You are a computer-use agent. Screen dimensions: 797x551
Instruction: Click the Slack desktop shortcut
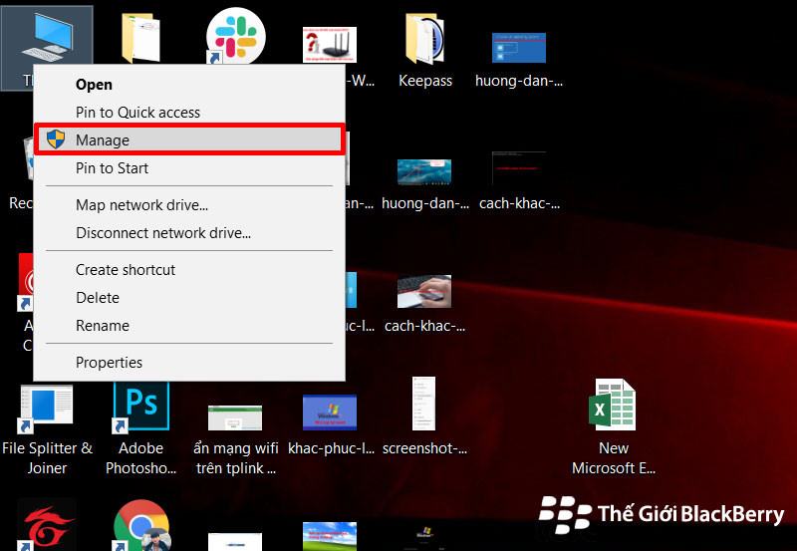pos(235,37)
